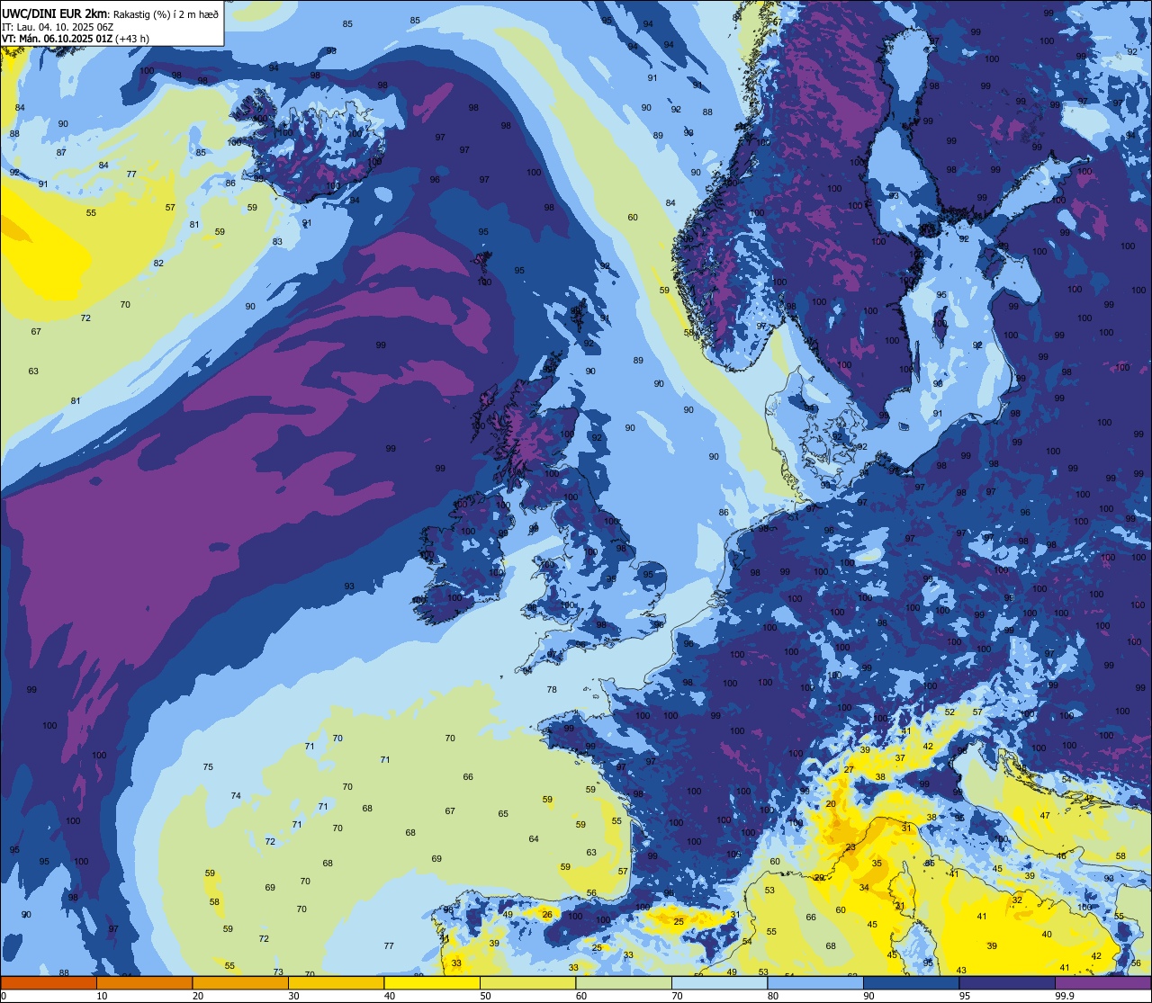This screenshot has width=1152, height=1003.
Task: Click the legend scale label "30"
Action: tap(293, 996)
